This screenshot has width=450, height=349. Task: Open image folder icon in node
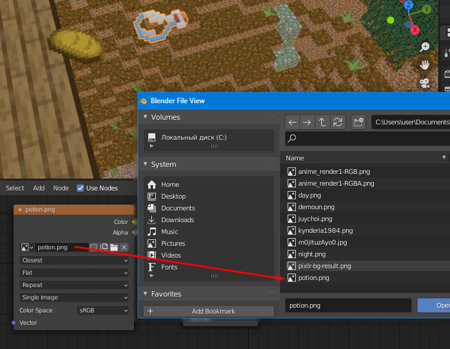click(x=114, y=247)
